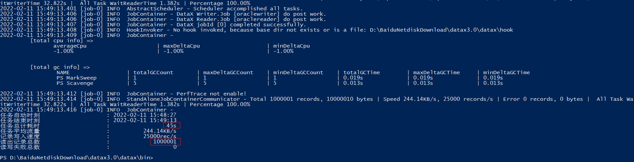634x162 pixels.
Task: Click the minDeltaGCCount column header
Action: point(298,73)
